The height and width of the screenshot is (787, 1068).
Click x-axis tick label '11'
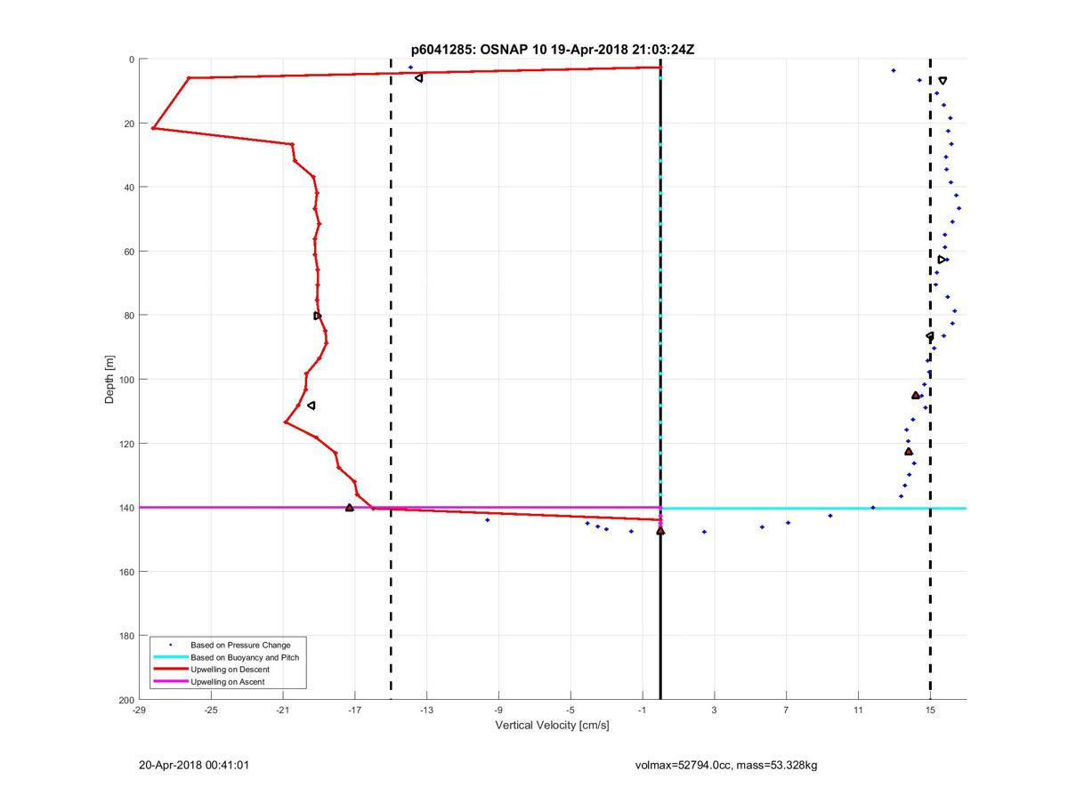pyautogui.click(x=858, y=711)
